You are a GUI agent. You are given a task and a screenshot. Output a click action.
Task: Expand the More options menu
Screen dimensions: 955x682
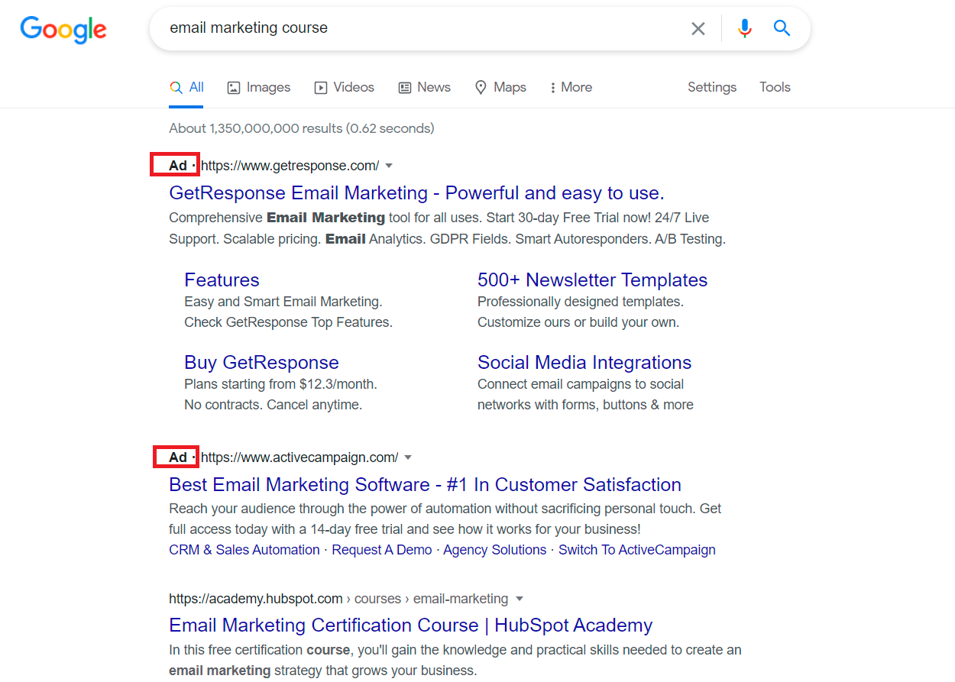click(x=571, y=87)
